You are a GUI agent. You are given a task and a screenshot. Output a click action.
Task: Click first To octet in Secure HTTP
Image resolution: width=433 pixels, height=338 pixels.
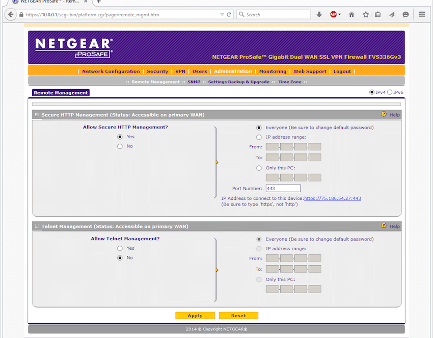point(272,157)
